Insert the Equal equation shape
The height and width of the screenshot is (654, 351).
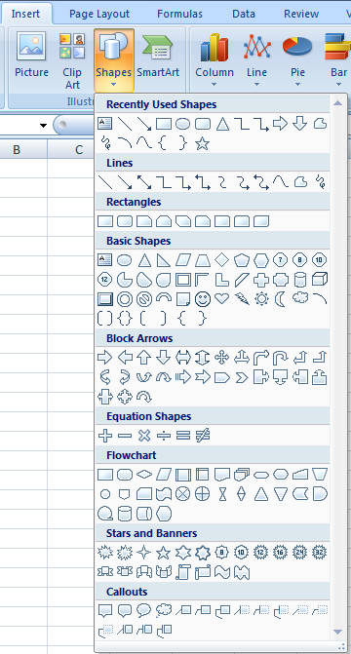coord(182,436)
